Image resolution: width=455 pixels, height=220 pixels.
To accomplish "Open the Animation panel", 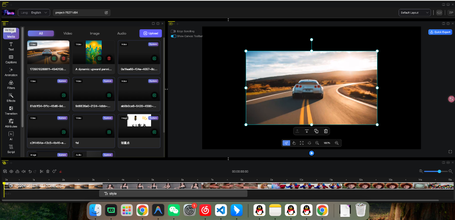I will pyautogui.click(x=11, y=72).
